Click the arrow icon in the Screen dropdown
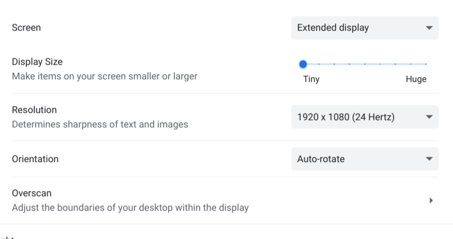Screen dimensions: 453x239 tap(429, 28)
